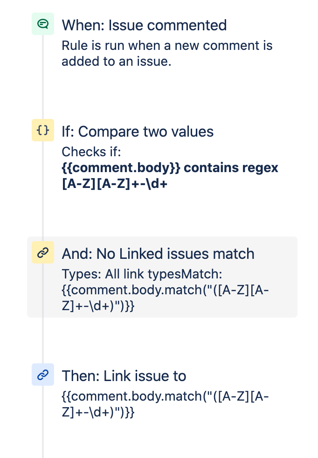Click connector line between If and And conditions
The height and width of the screenshot is (458, 318).
43,189
